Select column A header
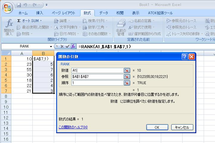This screenshot has height=143, width=215. coord(22,53)
